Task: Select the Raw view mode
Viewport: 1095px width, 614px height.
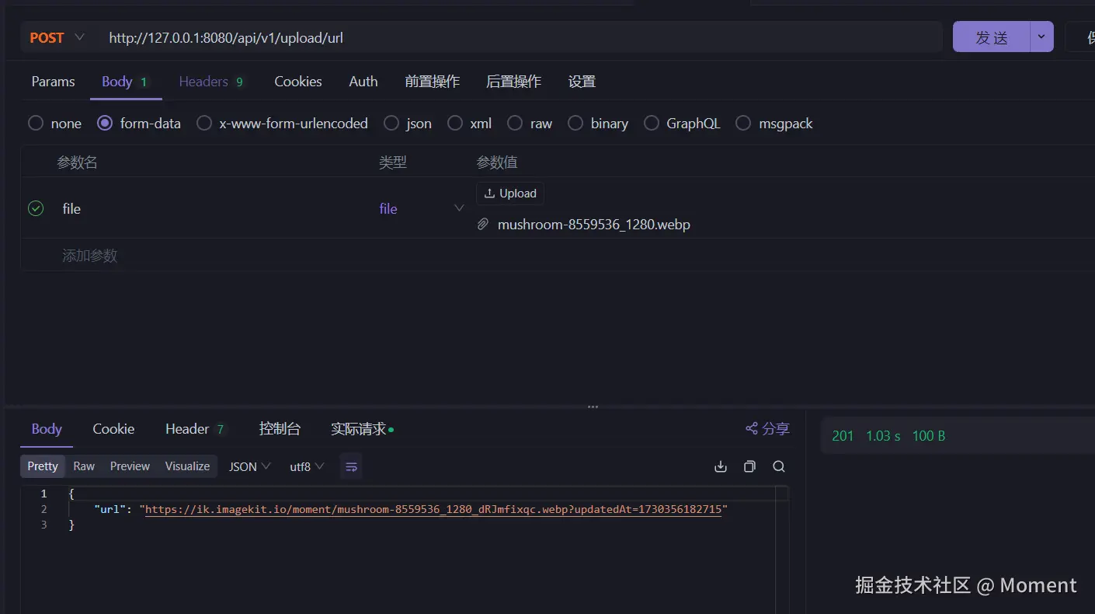Action: (x=84, y=466)
